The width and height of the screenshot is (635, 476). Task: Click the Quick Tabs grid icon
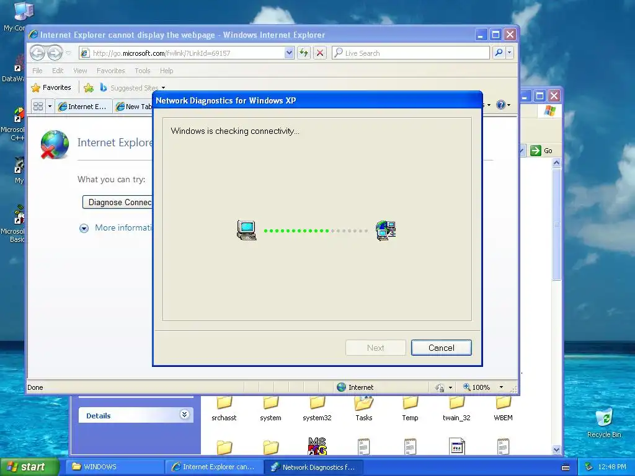click(38, 107)
